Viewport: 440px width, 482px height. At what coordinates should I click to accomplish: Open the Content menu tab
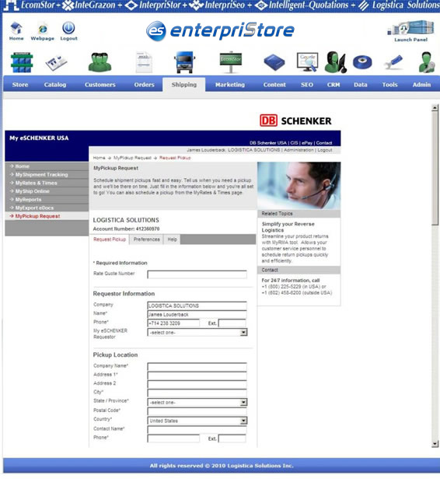274,85
